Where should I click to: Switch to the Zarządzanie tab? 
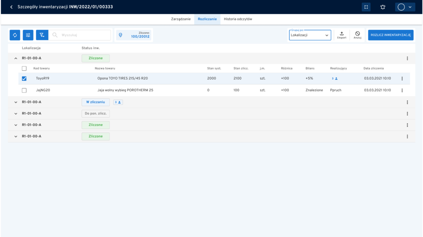[x=181, y=19]
